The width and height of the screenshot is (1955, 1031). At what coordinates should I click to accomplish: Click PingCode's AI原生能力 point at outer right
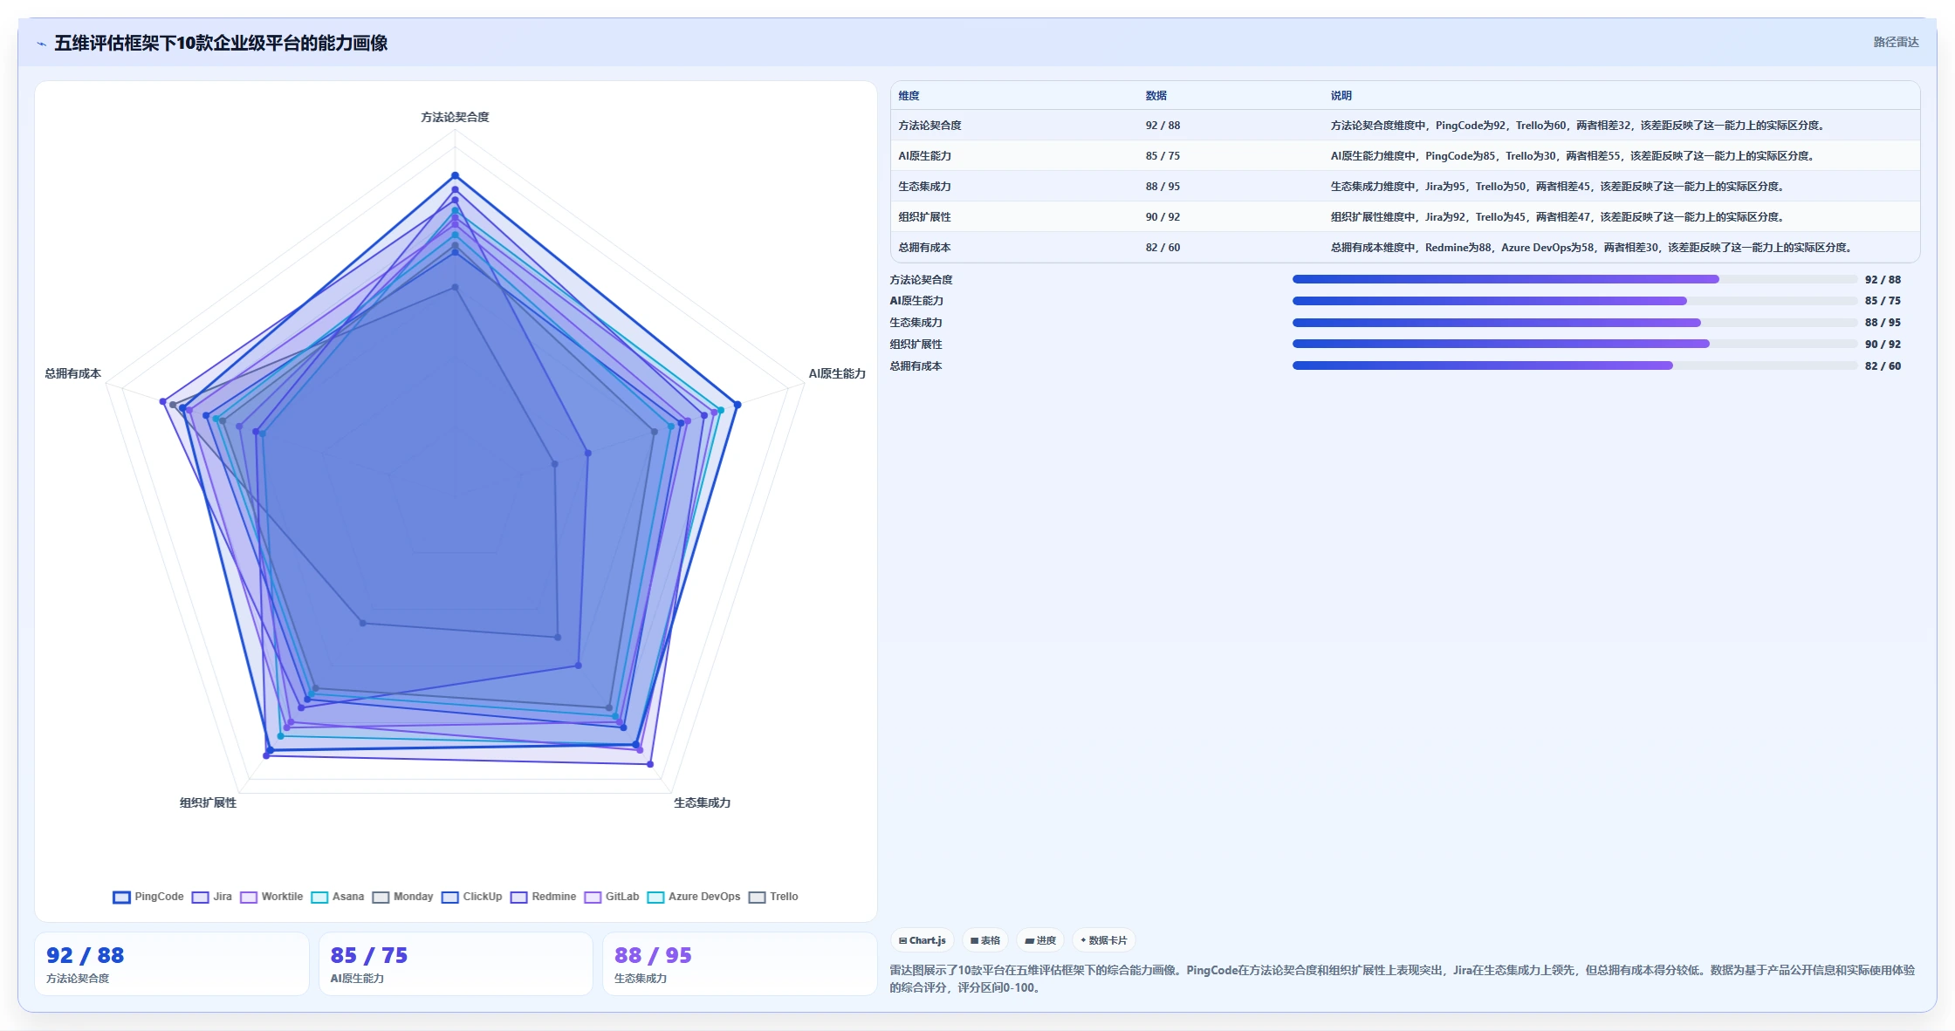pos(737,405)
